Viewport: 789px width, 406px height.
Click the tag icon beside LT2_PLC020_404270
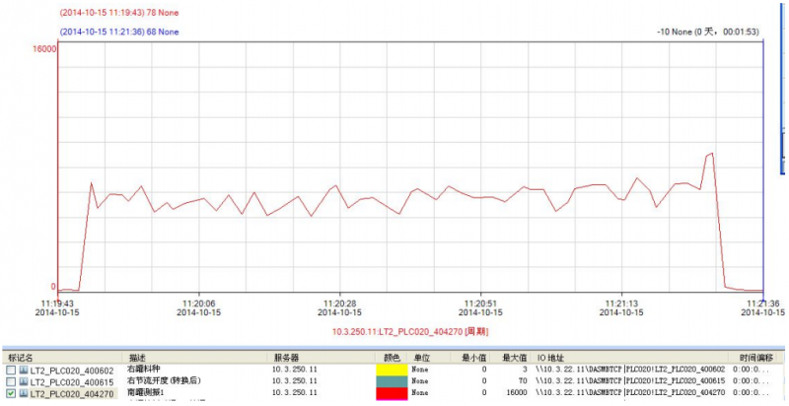coord(24,392)
